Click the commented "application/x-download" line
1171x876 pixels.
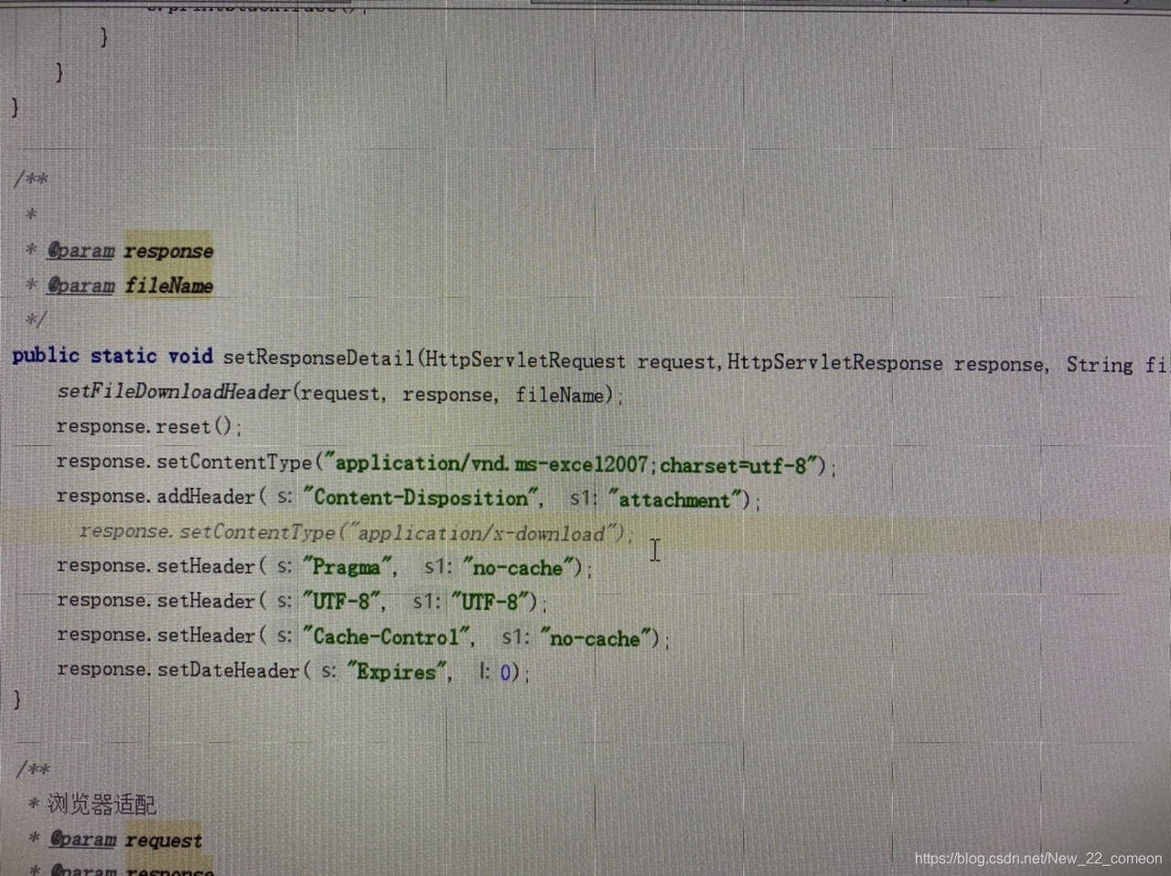click(x=356, y=532)
